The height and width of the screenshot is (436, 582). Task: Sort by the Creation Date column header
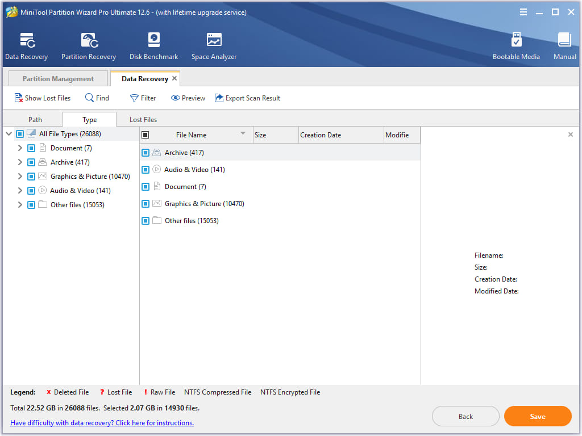click(341, 135)
